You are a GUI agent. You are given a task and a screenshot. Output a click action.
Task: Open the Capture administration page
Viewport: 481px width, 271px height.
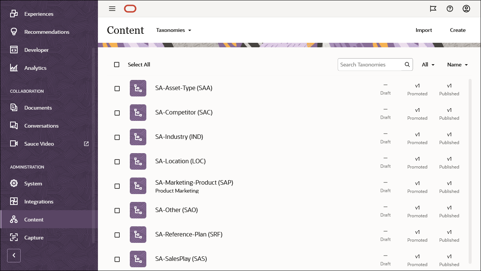point(34,238)
